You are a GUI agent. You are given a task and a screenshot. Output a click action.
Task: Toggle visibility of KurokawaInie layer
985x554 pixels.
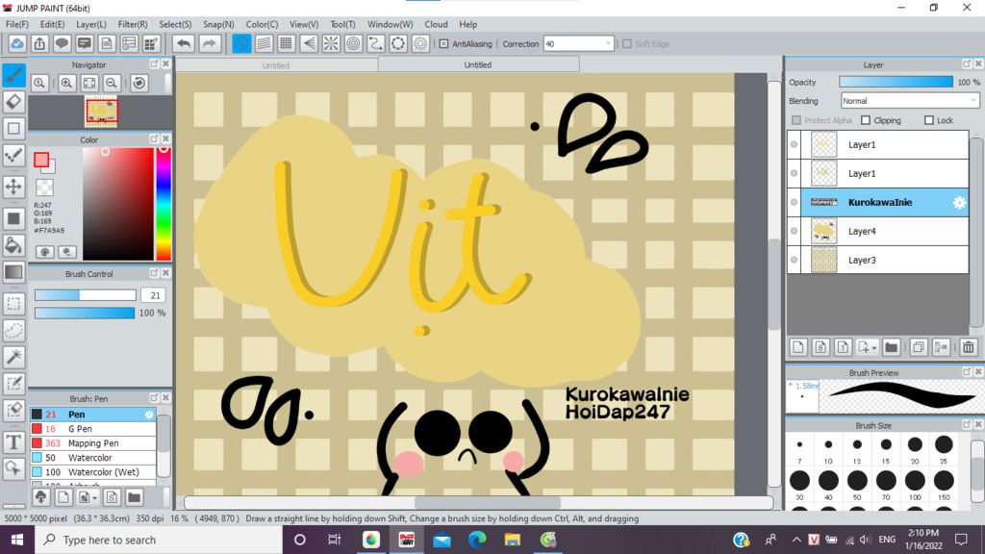(794, 202)
